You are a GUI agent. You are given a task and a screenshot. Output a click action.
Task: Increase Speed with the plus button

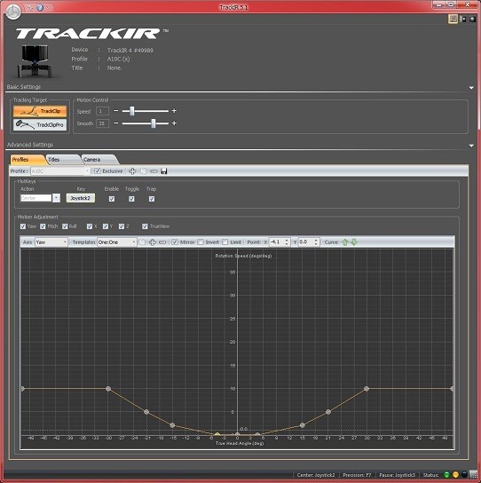pos(174,111)
